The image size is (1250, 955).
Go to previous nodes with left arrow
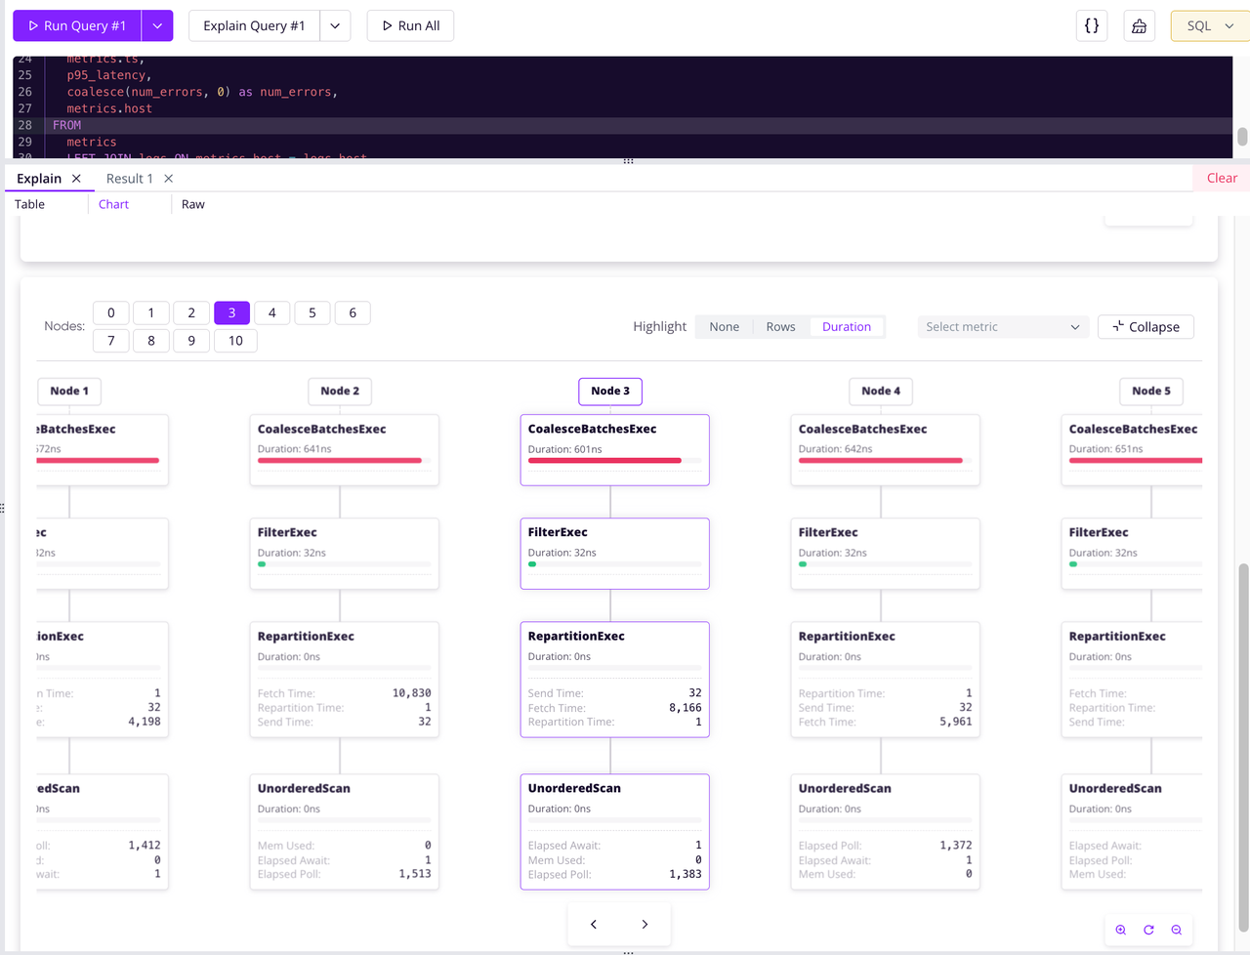594,924
